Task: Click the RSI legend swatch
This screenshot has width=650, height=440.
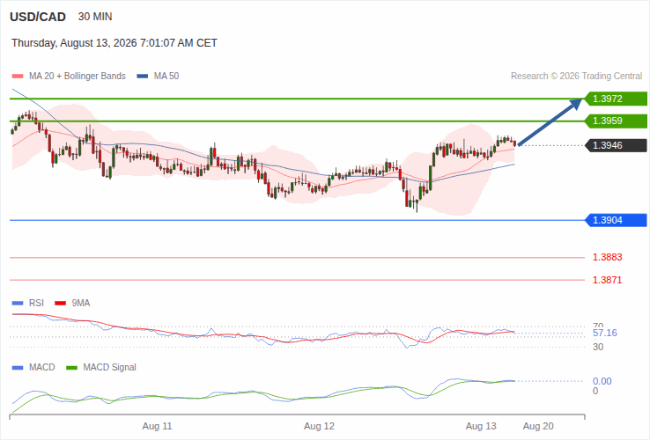Action: point(18,304)
